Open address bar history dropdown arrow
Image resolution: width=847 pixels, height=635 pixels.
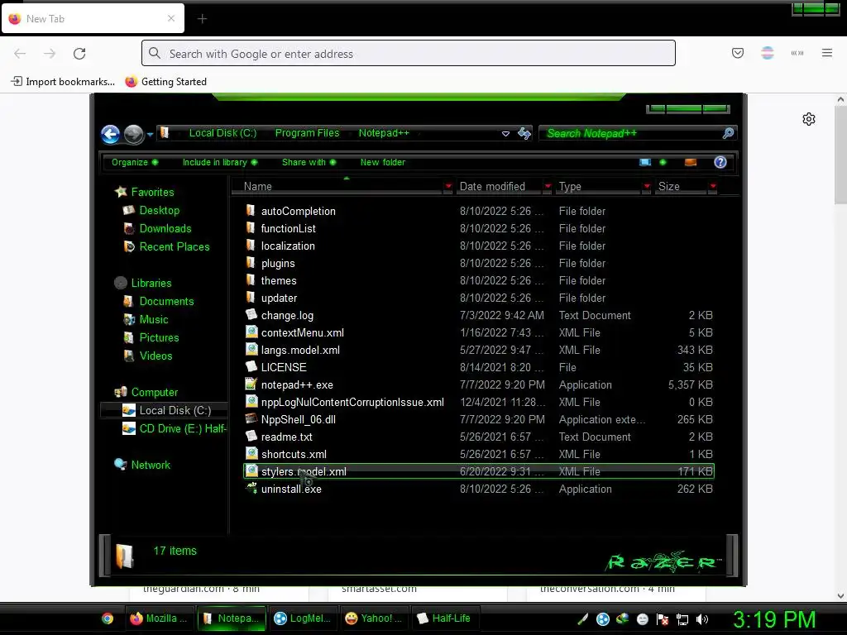click(505, 133)
